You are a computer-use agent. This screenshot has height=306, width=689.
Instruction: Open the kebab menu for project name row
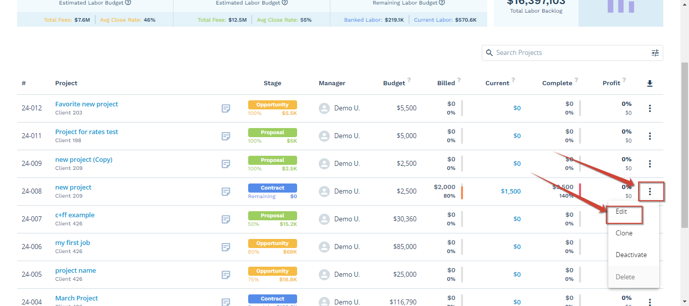(650, 274)
